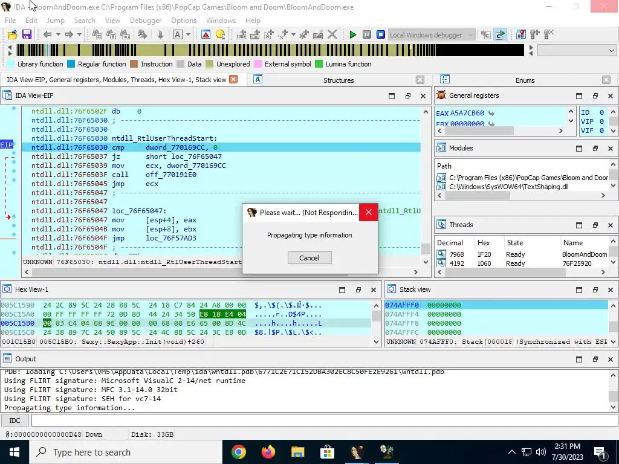619x464 pixels.
Task: Open the Windows menu
Action: pyautogui.click(x=221, y=21)
